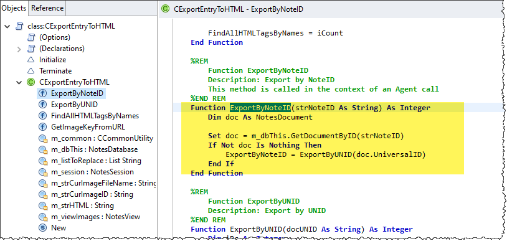Screen dimensions: 507x241
Task: Expand the (Declarations) node
Action: click(x=19, y=49)
